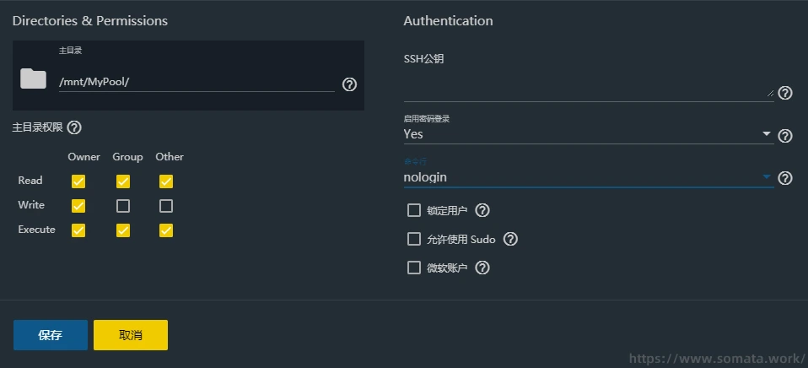
Task: Enable Group Write permission checkbox
Action: 123,205
